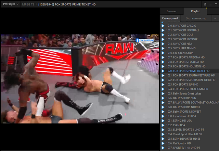This screenshot has width=219, height=151.
Task: Click play icon beside 1024. FOX SPORTS OKLAHOMA HD
Action: [163, 89]
